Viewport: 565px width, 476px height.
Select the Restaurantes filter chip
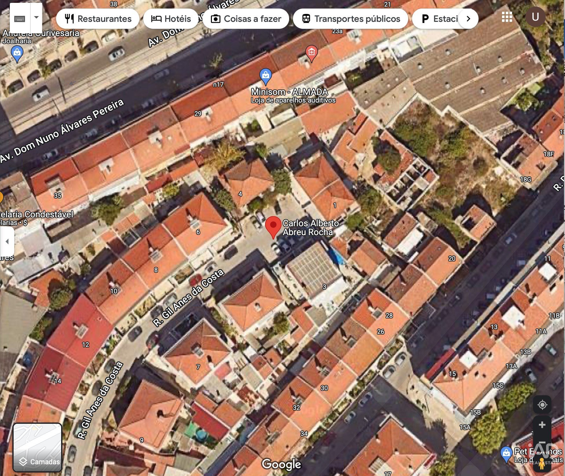[98, 19]
